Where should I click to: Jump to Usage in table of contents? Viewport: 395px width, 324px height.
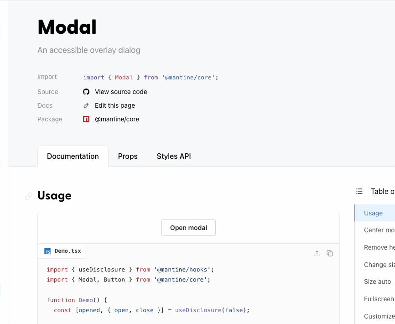pyautogui.click(x=373, y=213)
